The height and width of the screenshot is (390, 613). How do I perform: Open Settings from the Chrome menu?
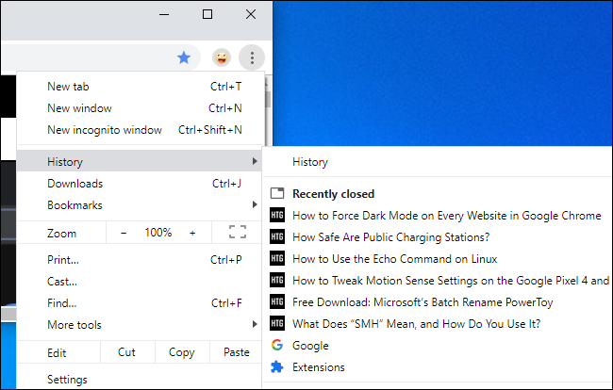pos(68,380)
